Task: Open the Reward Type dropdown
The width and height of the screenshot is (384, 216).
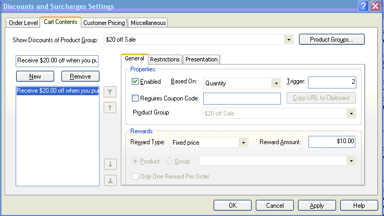Action: click(x=242, y=142)
